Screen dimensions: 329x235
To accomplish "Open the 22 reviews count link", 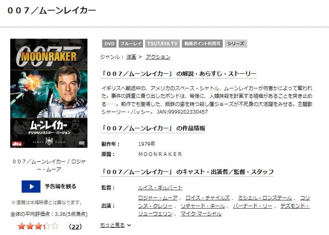I will (75, 227).
